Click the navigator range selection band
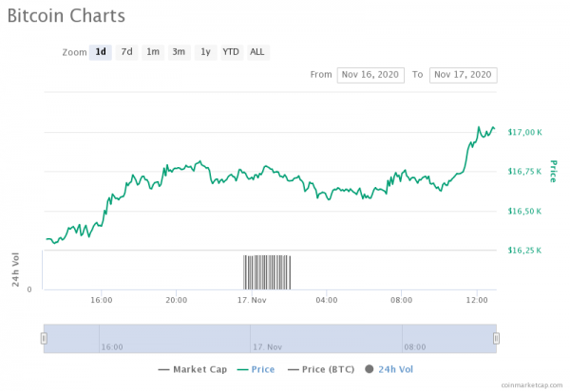Viewport: 570px width, 391px height. [x=270, y=339]
